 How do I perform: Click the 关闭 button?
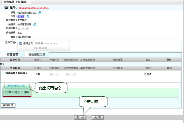click(98, 117)
